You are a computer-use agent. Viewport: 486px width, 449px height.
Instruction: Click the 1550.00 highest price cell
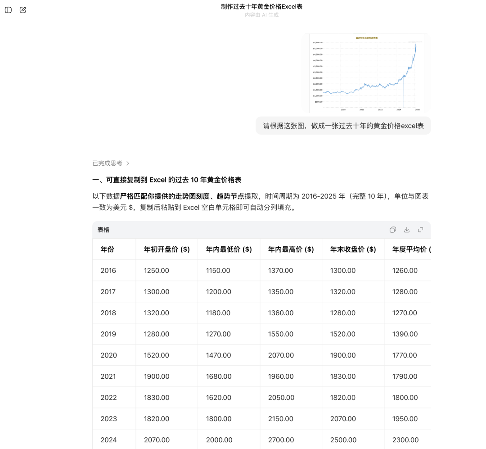pyautogui.click(x=280, y=334)
